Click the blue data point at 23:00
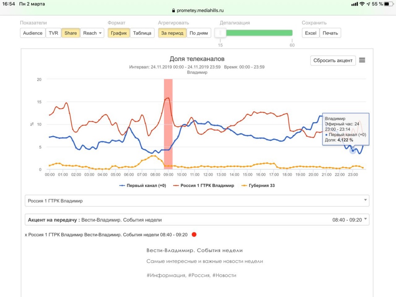This screenshot has height=297, width=396. click(353, 150)
